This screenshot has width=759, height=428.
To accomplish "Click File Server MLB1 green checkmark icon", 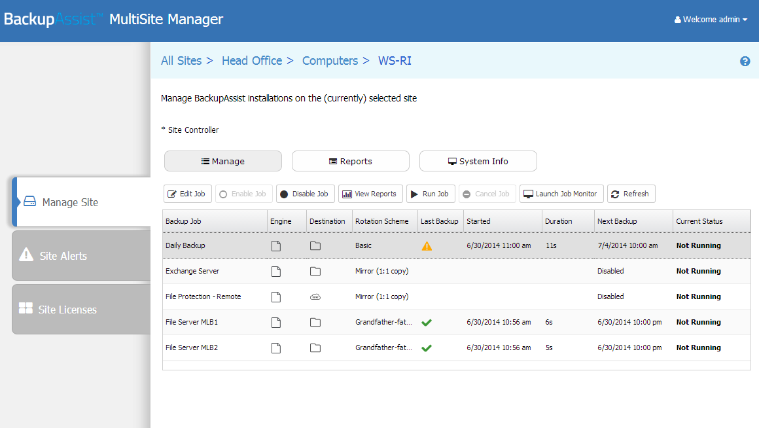I will (427, 323).
